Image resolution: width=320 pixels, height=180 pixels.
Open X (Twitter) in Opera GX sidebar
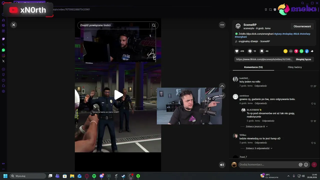3,61
